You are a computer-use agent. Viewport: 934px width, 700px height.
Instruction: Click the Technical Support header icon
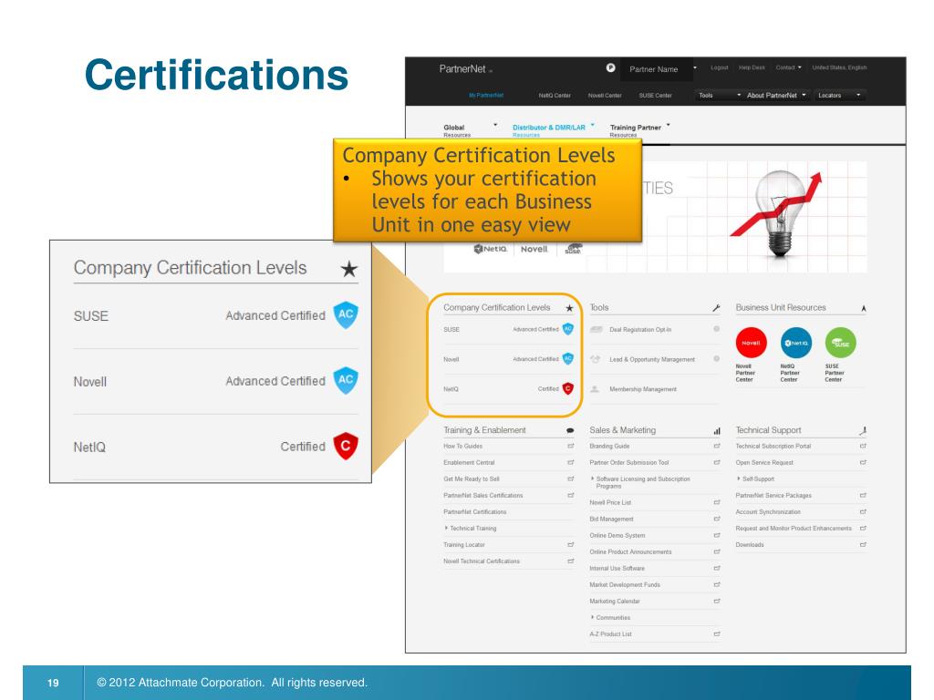(863, 430)
